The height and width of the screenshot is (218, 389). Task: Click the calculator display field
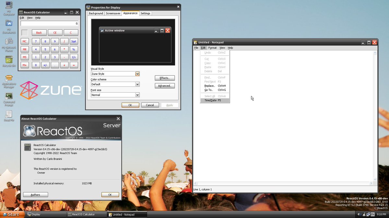(49, 24)
